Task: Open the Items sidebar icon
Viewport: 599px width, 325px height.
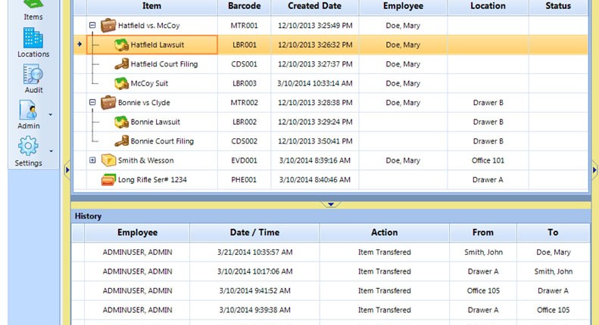Action: click(33, 5)
